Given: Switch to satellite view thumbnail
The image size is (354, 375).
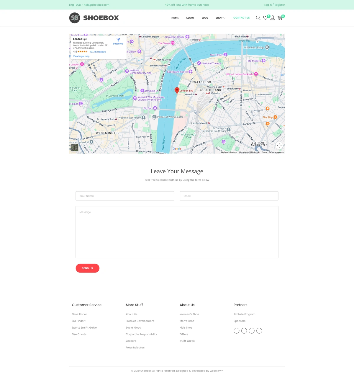Looking at the screenshot, I should [75, 148].
